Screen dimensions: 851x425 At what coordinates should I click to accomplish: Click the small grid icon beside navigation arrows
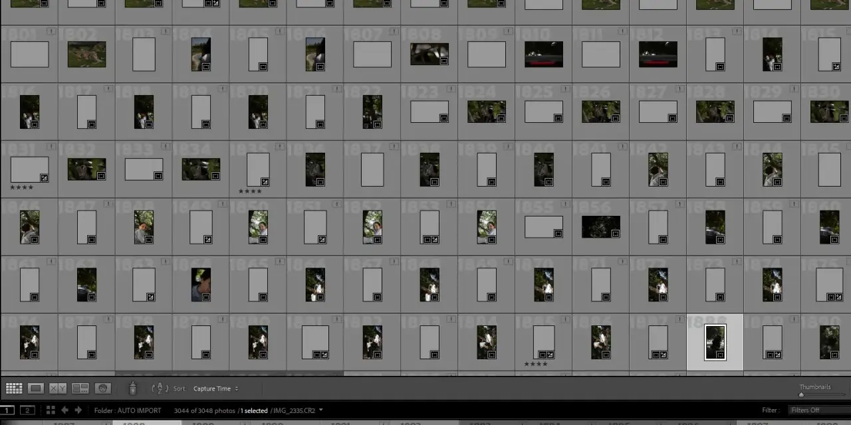pyautogui.click(x=51, y=410)
